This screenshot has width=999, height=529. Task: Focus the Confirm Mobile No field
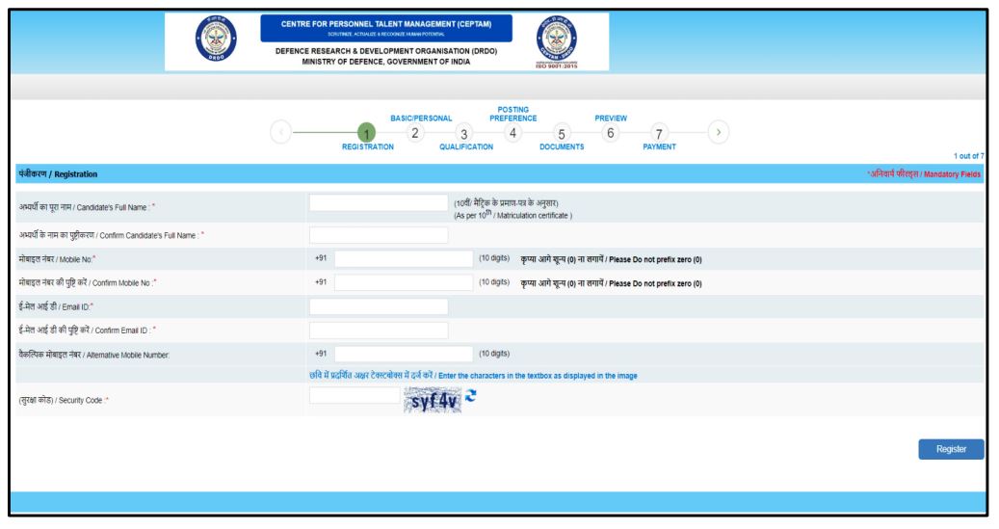pyautogui.click(x=404, y=282)
